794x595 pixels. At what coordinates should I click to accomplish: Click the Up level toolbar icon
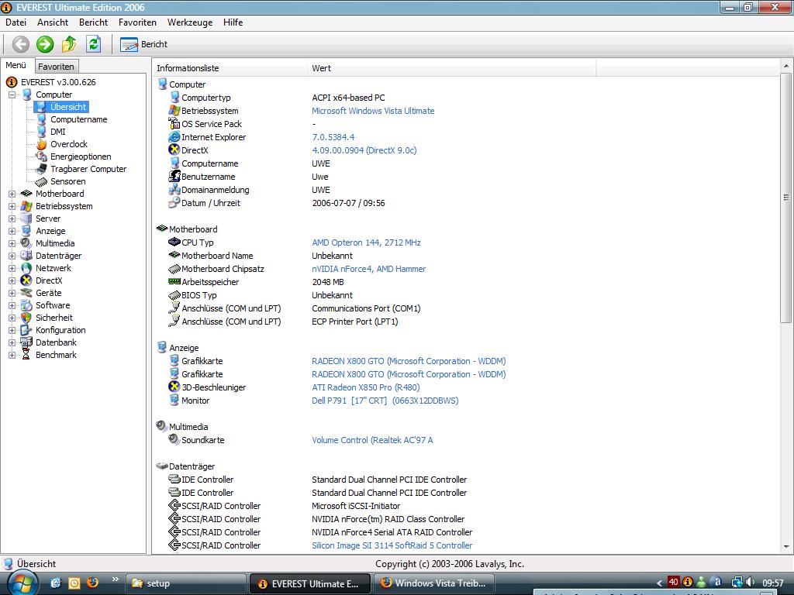[69, 44]
